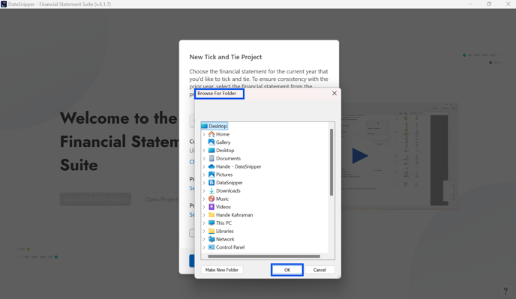This screenshot has height=299, width=516.
Task: Select the child Desktop tree label
Action: pos(225,151)
